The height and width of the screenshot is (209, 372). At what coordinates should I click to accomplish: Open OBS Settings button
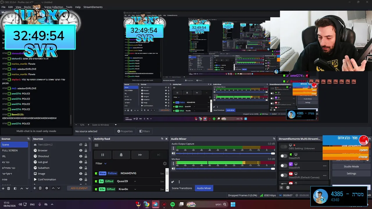[x=351, y=174]
